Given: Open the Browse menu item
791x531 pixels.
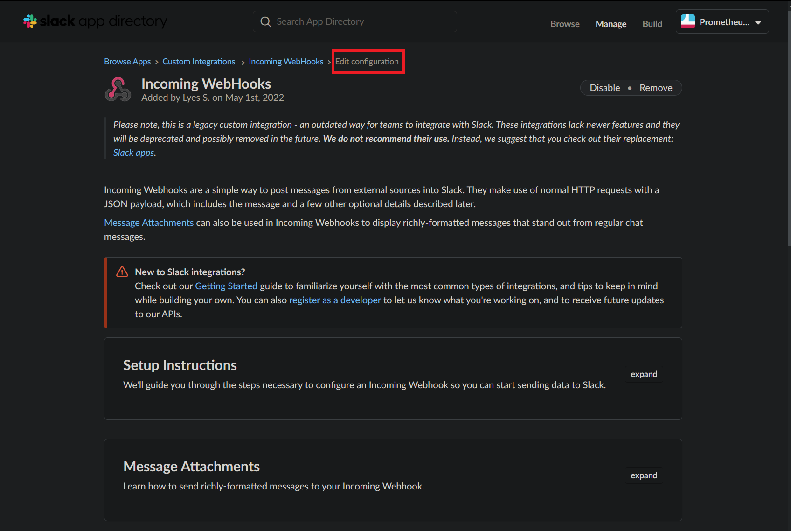Looking at the screenshot, I should (565, 24).
